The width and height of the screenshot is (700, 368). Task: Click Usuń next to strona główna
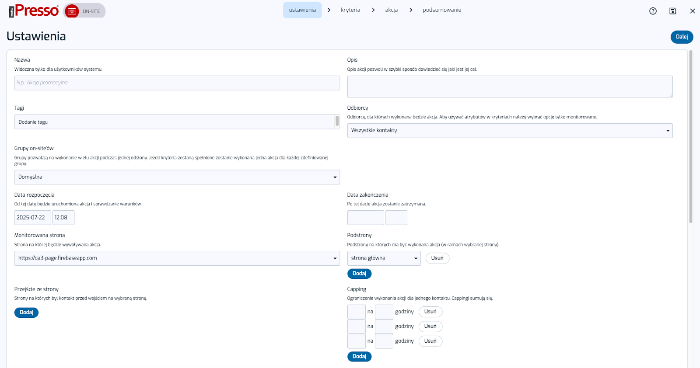click(437, 258)
